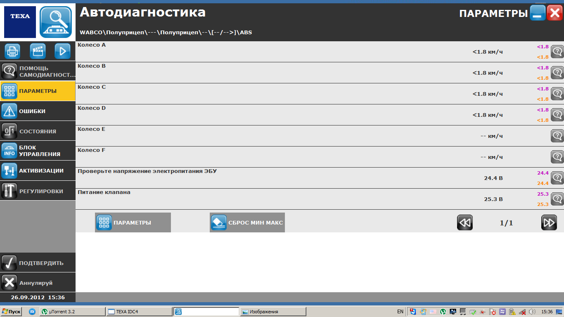Select the Колесо F row label

coord(92,150)
